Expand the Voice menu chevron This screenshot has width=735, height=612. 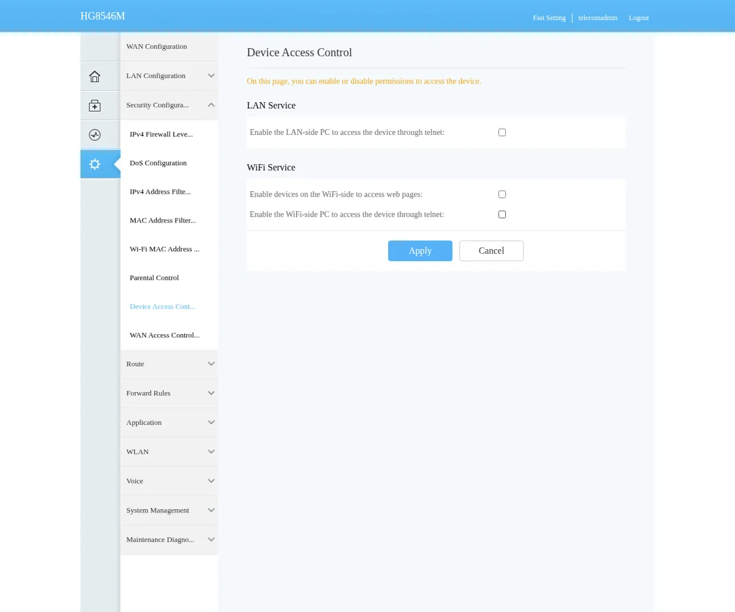[211, 481]
